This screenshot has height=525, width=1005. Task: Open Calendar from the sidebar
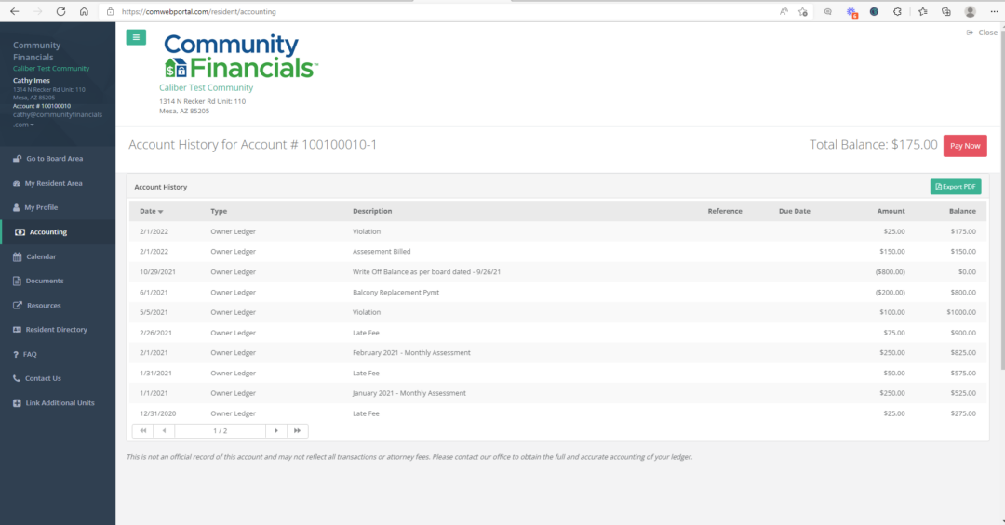40,256
